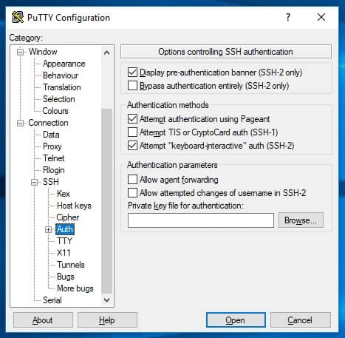Open Tunnels settings

pos(71,265)
